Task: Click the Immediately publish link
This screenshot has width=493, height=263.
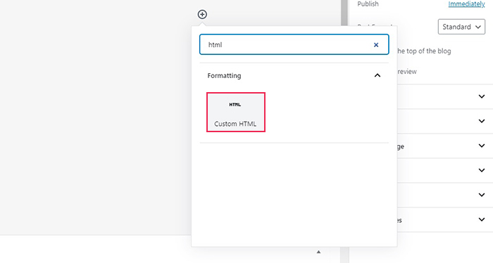Action: pos(466,4)
